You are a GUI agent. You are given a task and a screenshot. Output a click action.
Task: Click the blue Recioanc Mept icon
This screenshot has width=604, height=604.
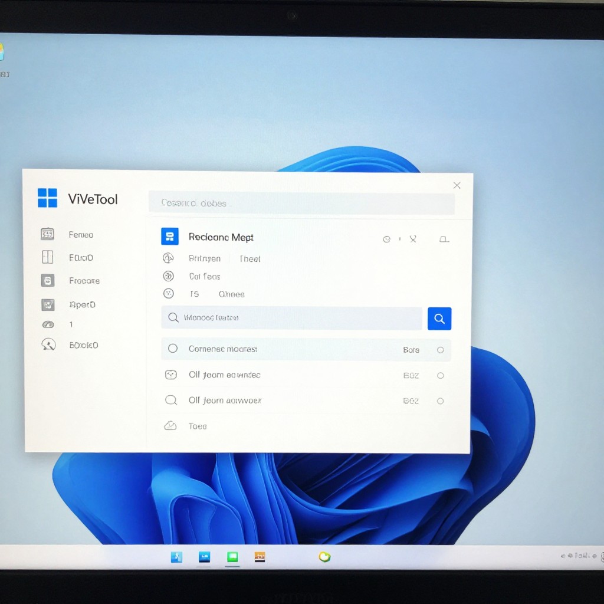point(170,237)
